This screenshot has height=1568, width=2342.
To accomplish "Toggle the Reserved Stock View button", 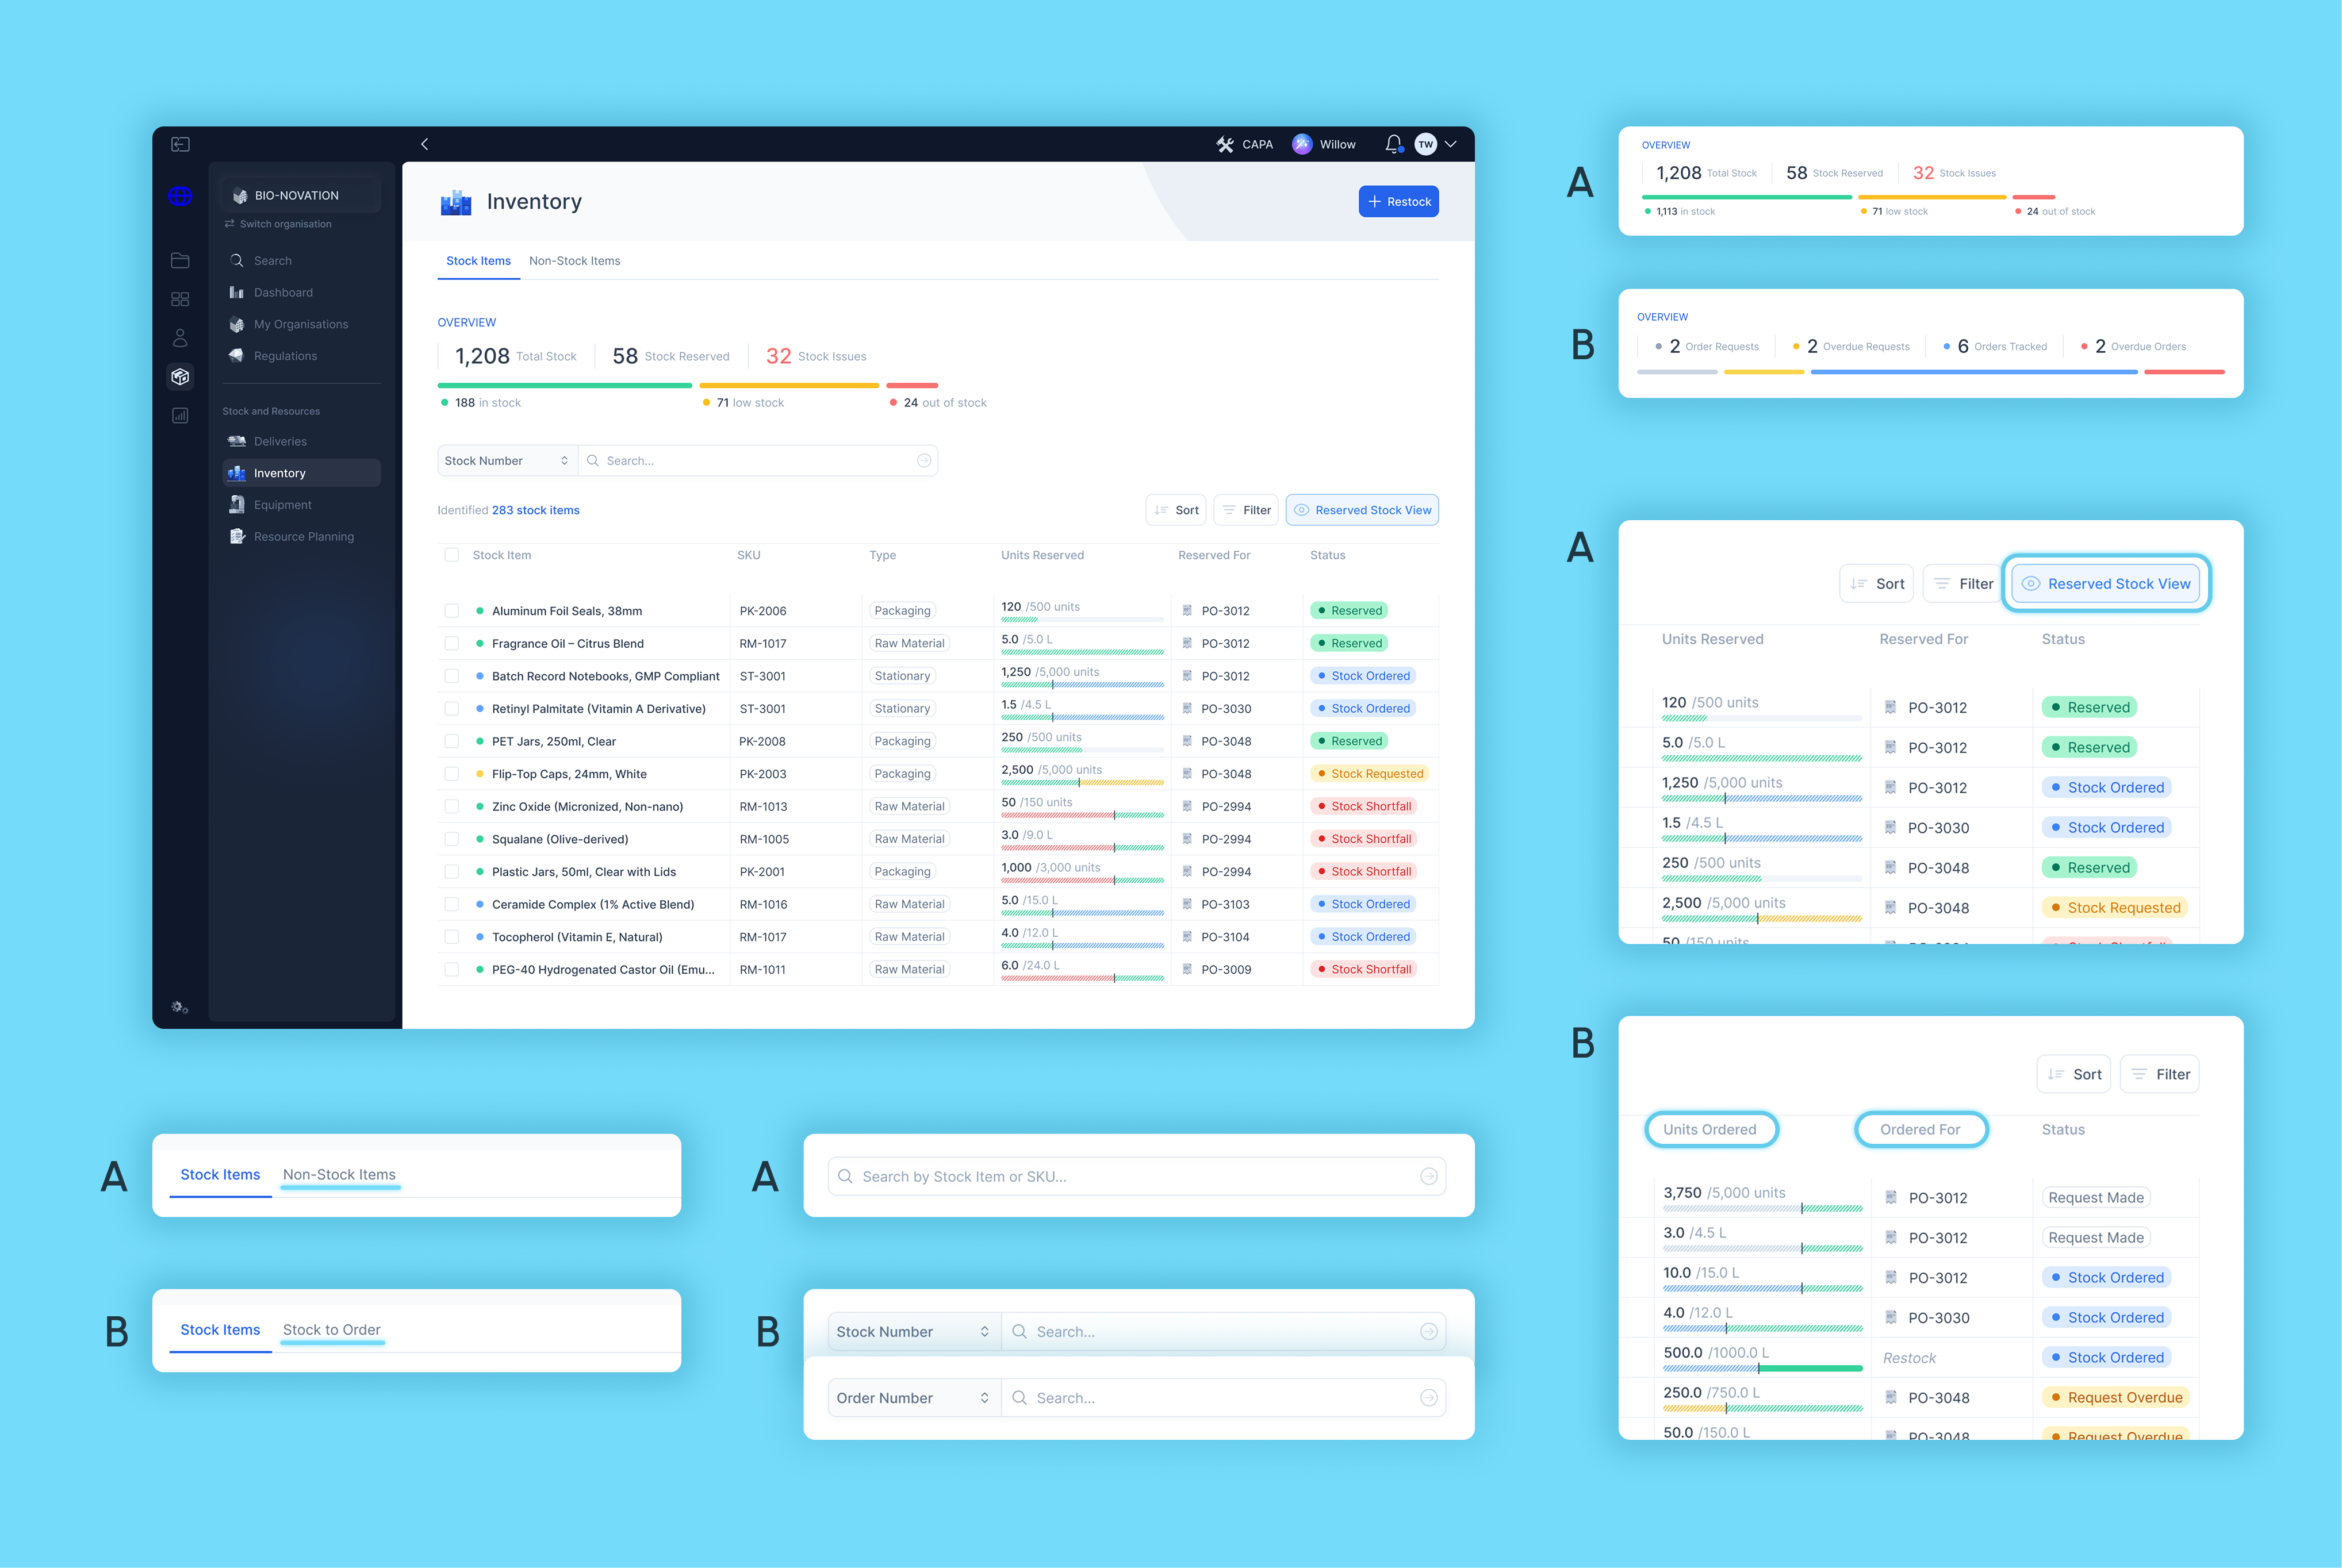I will pyautogui.click(x=1362, y=510).
